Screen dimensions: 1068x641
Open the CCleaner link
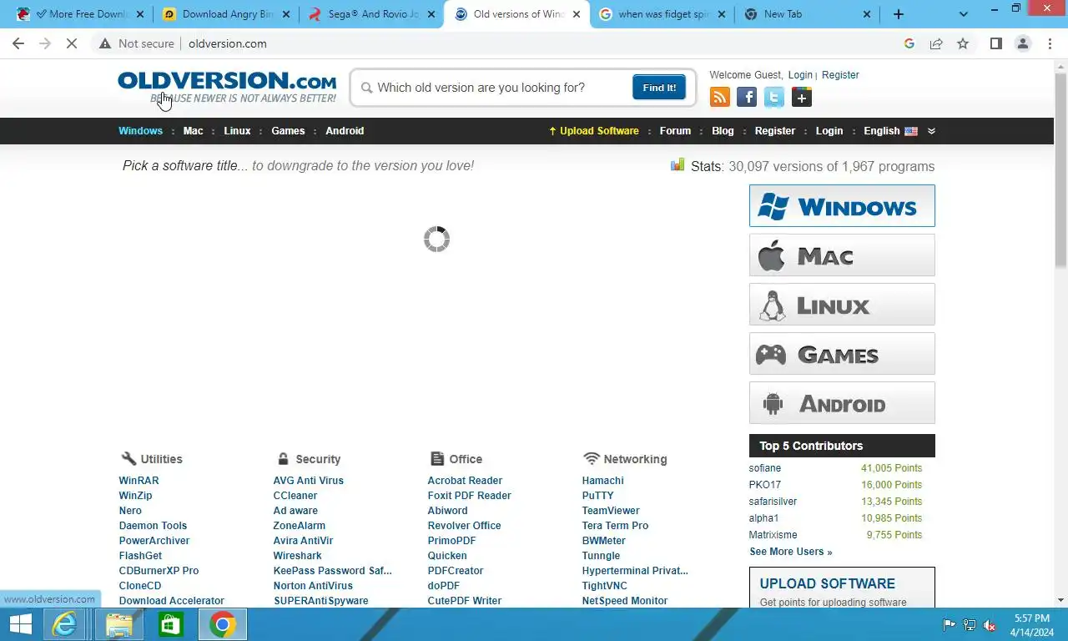[x=295, y=496]
